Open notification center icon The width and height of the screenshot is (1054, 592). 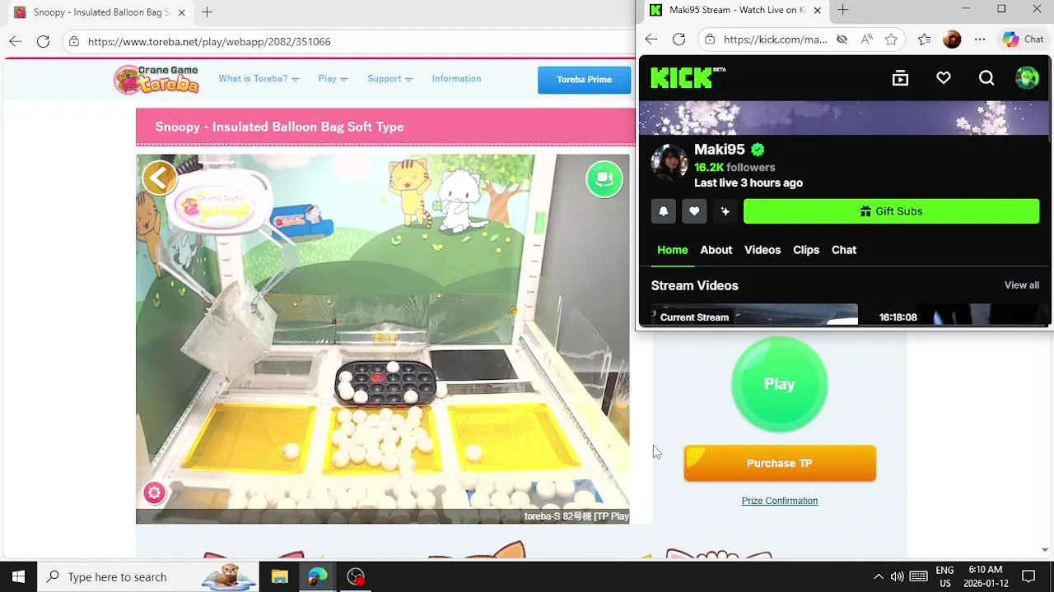click(x=1028, y=576)
